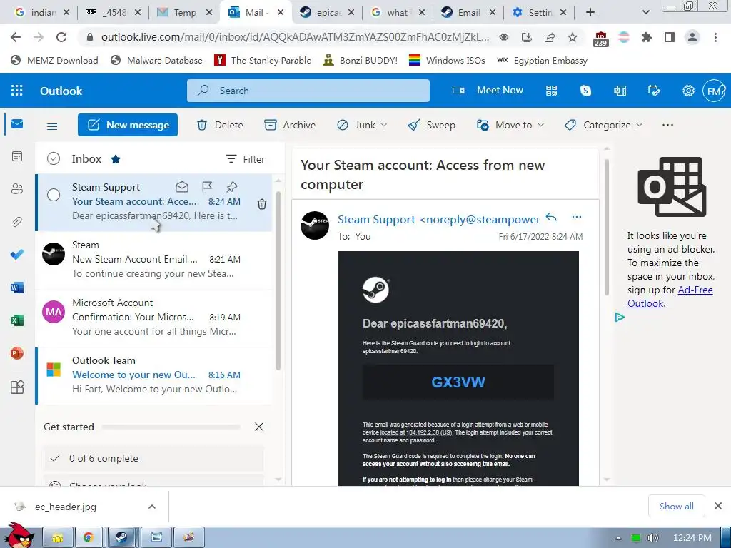Reply to the Steam Support email
The image size is (731, 548).
click(x=552, y=217)
